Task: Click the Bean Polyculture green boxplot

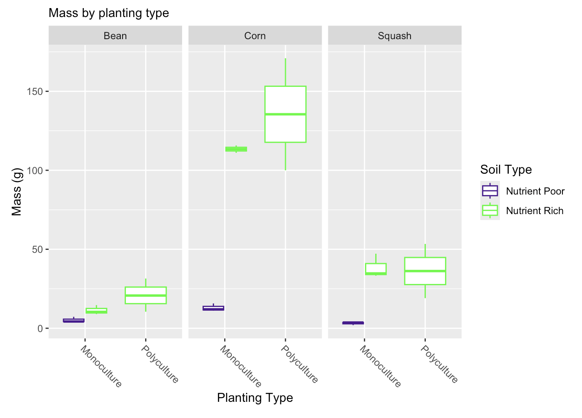Action: [x=145, y=295]
